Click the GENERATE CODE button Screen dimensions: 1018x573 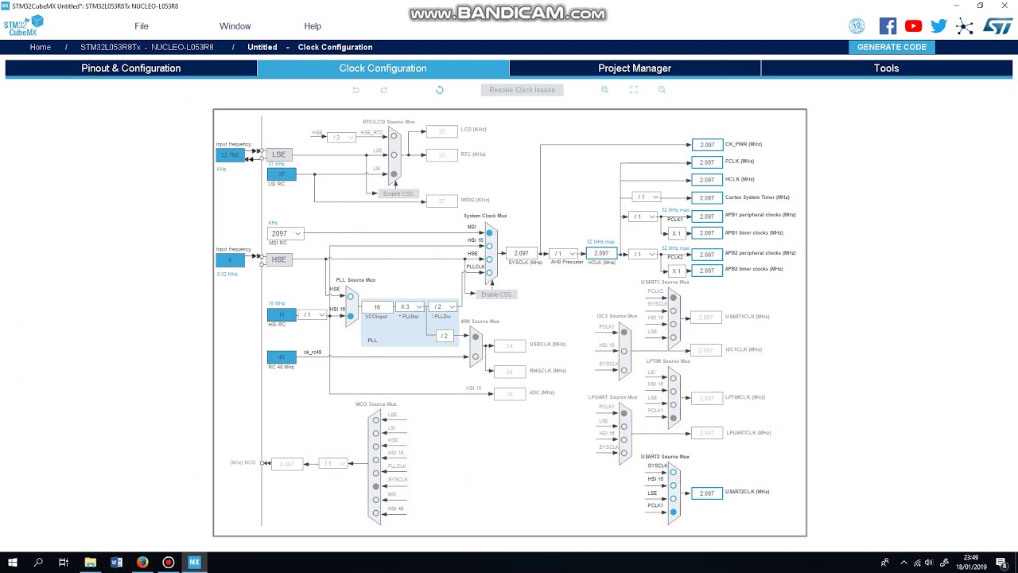[x=892, y=47]
